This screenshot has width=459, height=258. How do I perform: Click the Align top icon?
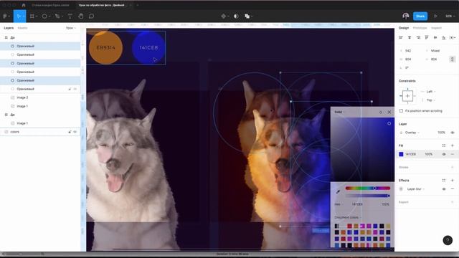click(427, 37)
